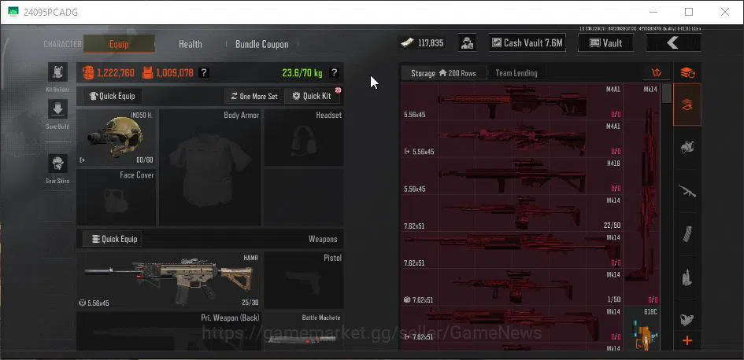
Task: Select the Pri. Weapon (Back) slot
Action: [x=168, y=331]
